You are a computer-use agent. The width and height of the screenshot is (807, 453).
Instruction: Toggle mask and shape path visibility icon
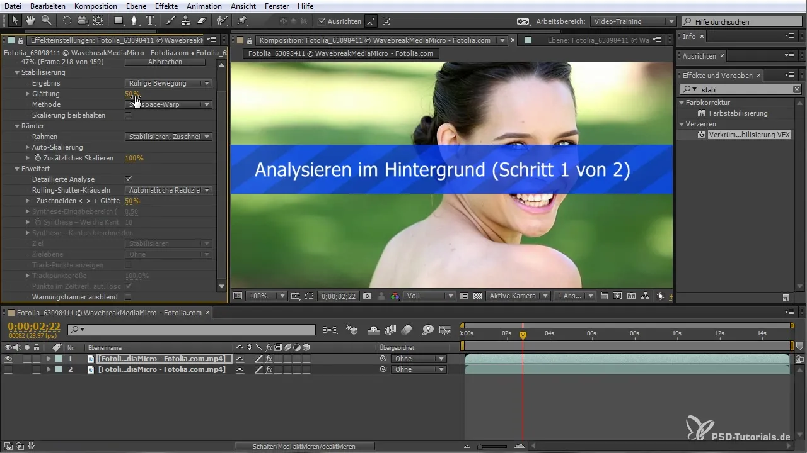click(309, 296)
